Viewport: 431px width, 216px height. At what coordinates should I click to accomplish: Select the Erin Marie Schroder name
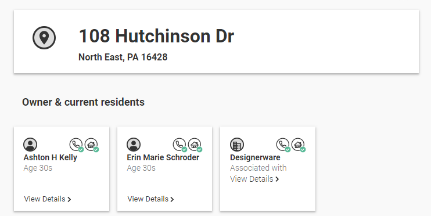pos(163,157)
